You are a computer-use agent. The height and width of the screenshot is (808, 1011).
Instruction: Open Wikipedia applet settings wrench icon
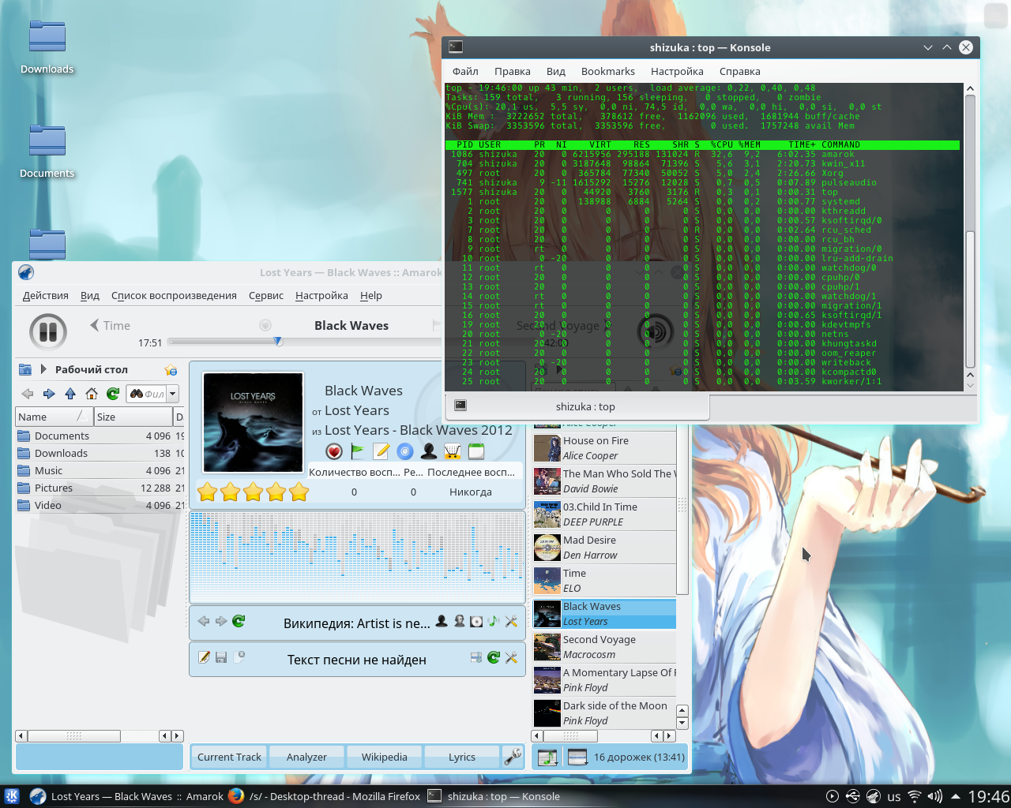[511, 622]
